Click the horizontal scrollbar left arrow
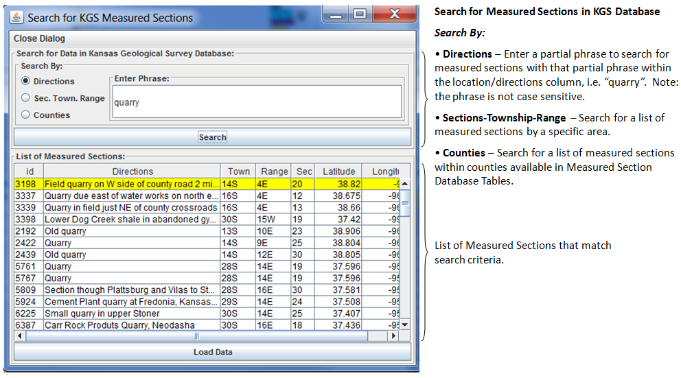 click(x=20, y=336)
